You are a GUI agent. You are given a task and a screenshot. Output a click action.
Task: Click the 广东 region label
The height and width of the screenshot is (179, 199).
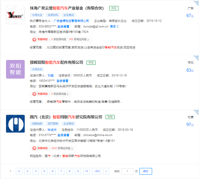click(x=191, y=8)
